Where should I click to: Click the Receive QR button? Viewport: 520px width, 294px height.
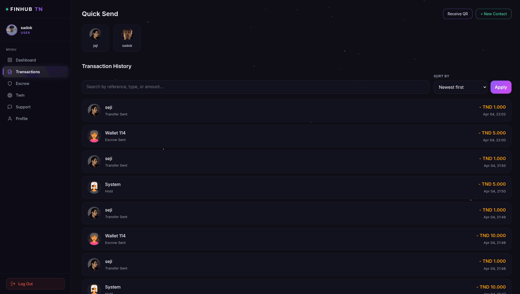click(457, 14)
